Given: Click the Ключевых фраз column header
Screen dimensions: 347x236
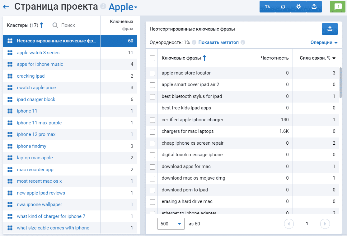Looking at the screenshot, I should tap(121, 25).
